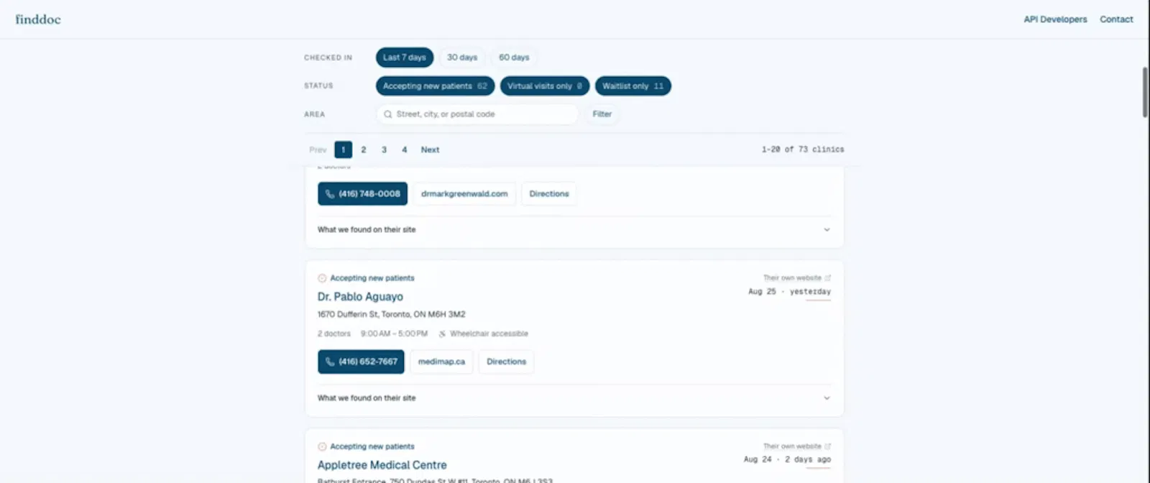
Task: Call (416) 748-0008 phone button
Action: tap(362, 193)
